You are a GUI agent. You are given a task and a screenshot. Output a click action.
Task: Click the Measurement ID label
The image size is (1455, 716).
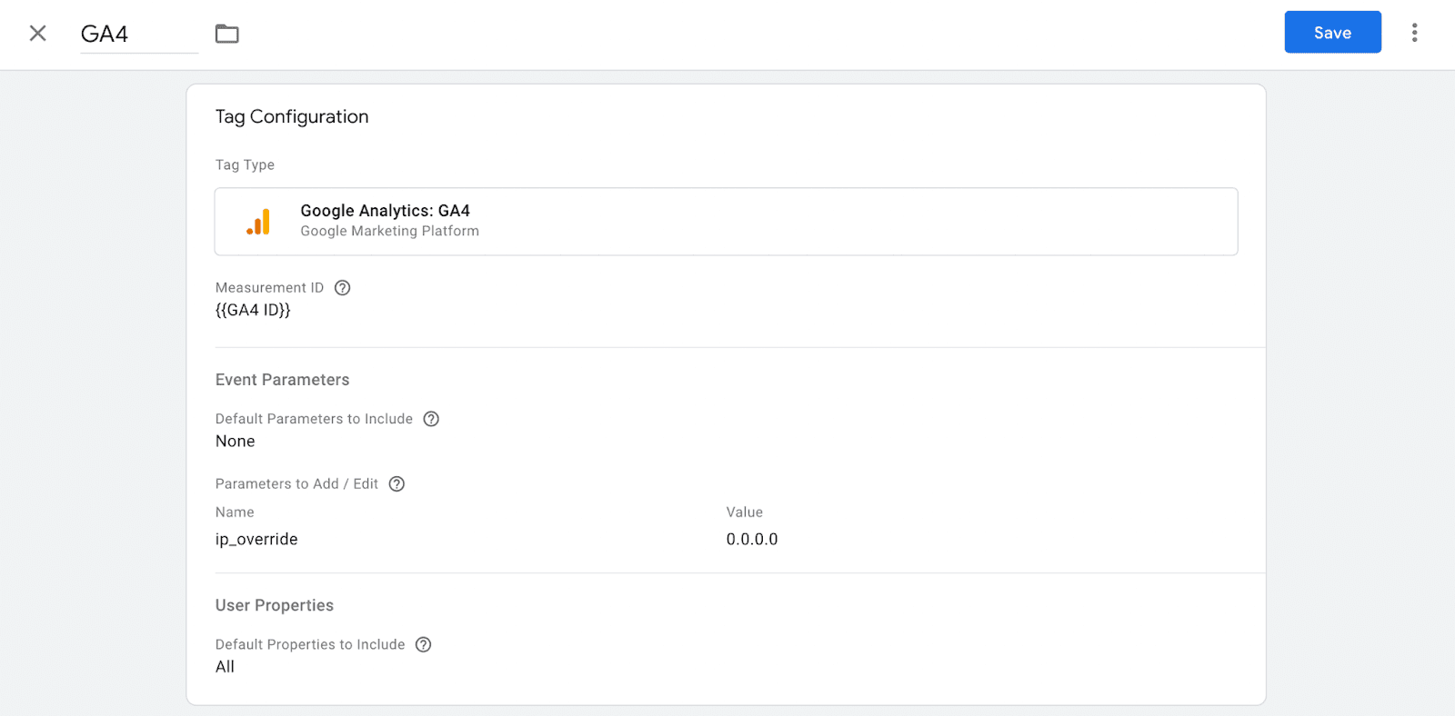pyautogui.click(x=269, y=288)
